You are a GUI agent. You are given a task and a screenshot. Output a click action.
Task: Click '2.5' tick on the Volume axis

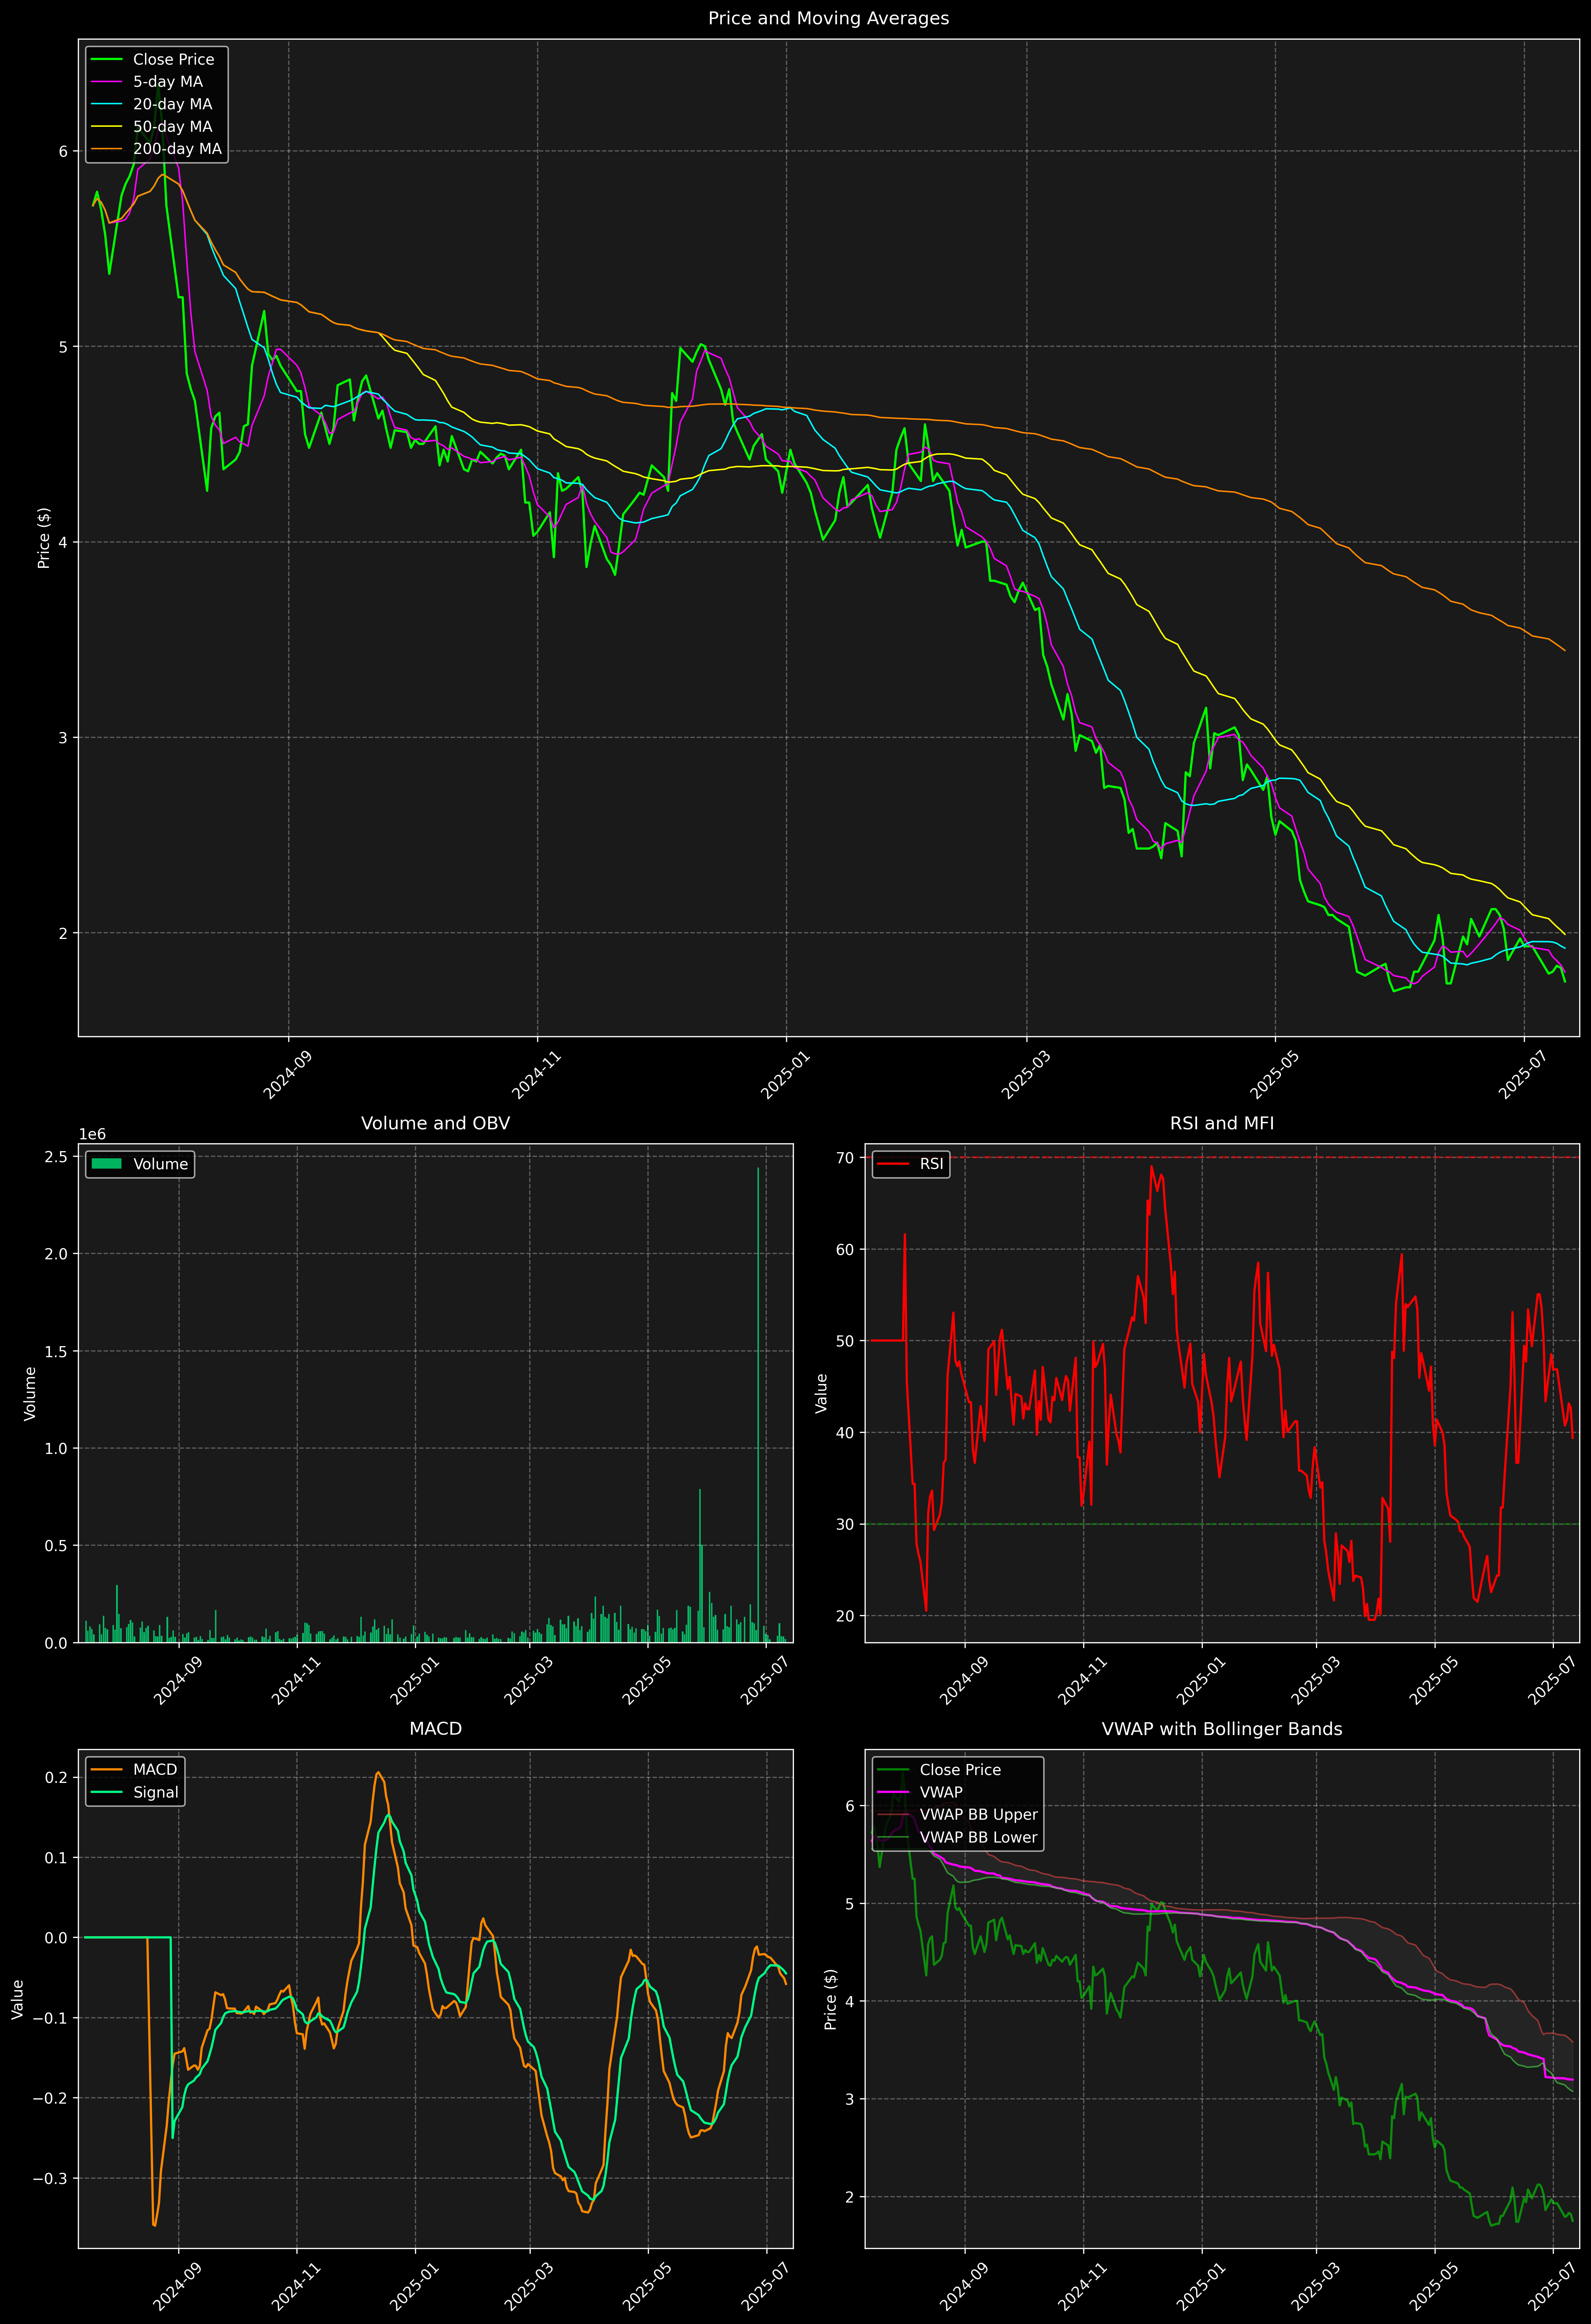(57, 1157)
